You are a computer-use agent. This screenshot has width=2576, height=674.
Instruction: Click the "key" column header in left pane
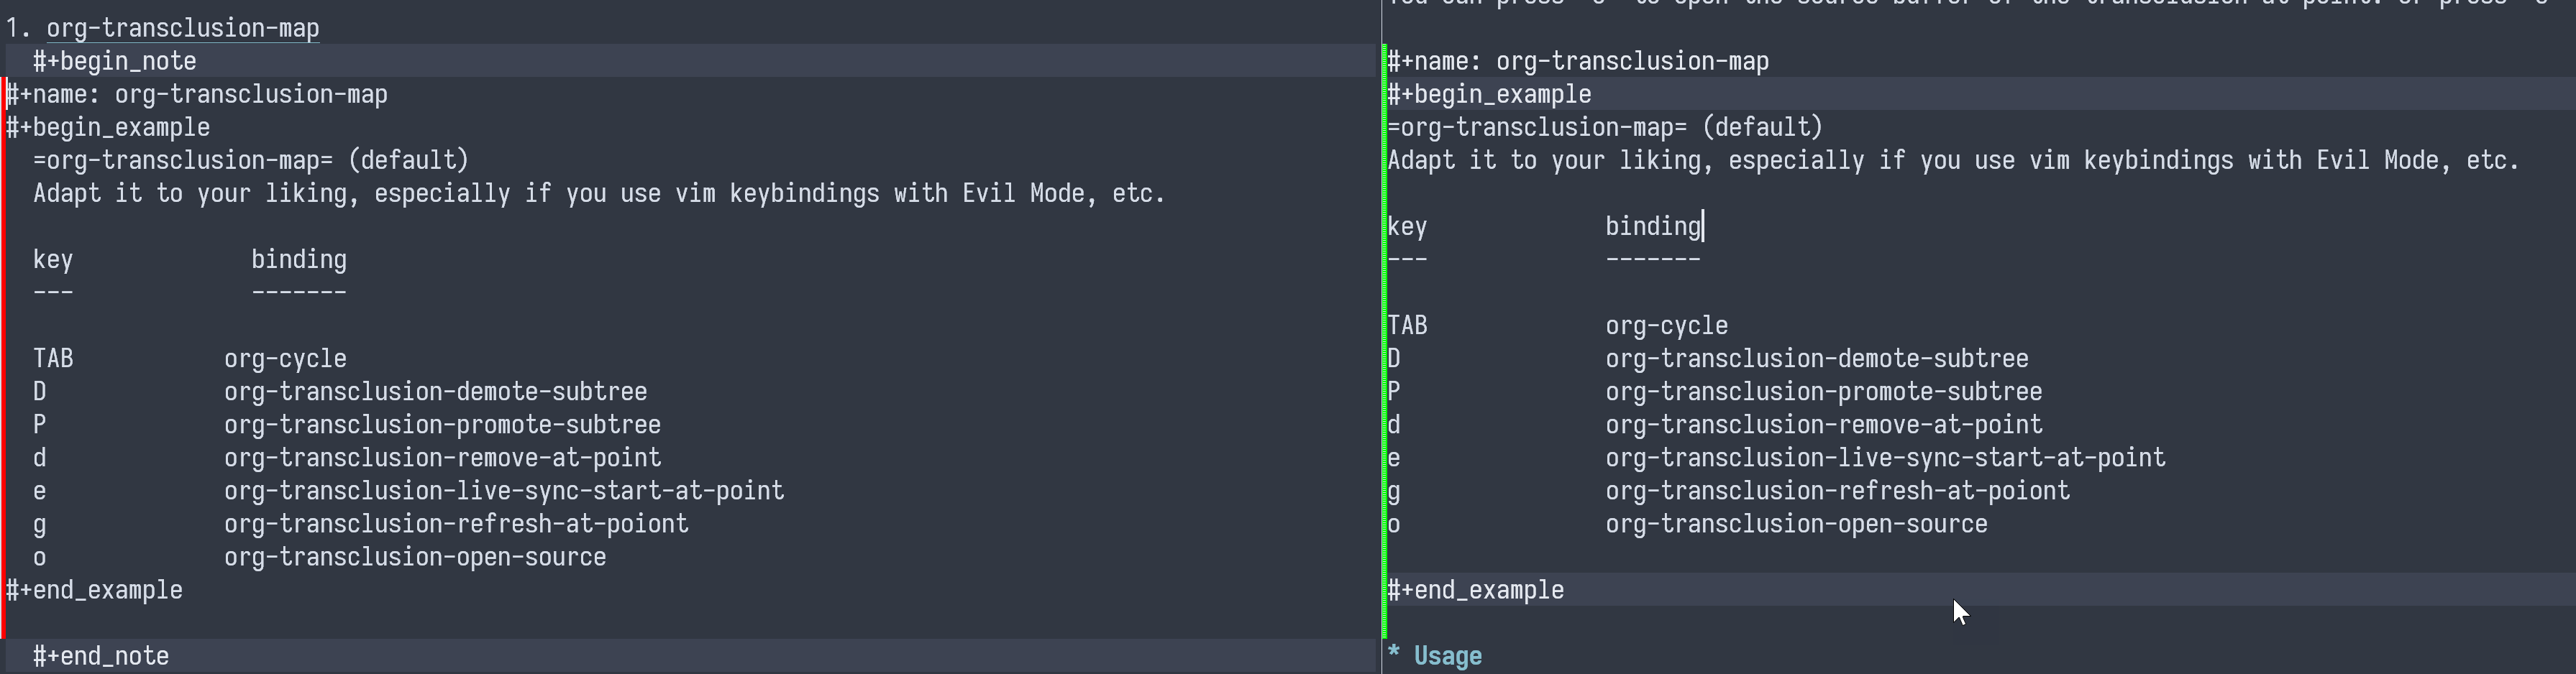53,259
